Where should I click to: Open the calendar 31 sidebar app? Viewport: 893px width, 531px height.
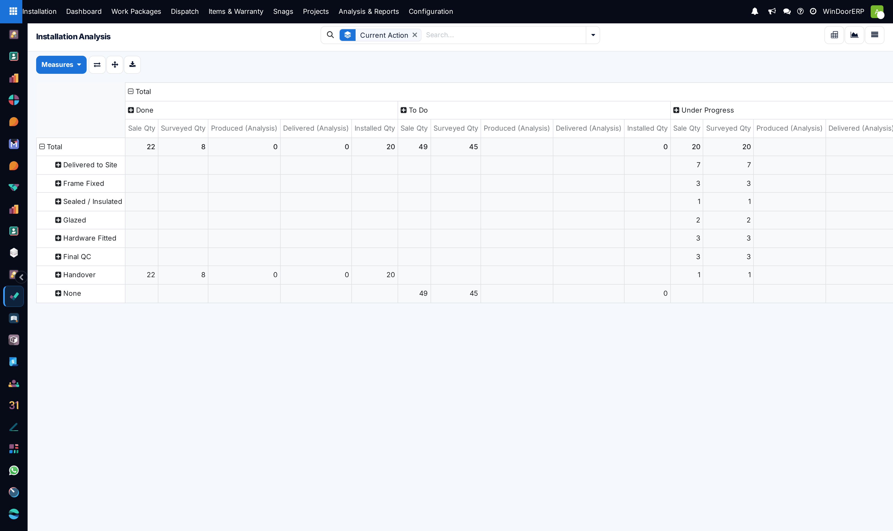point(14,405)
